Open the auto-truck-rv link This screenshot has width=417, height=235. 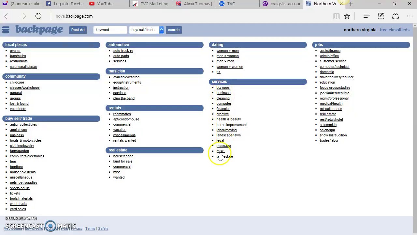pos(123,51)
